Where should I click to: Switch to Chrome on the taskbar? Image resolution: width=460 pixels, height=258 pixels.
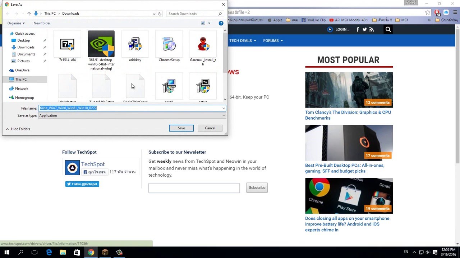pos(91,252)
